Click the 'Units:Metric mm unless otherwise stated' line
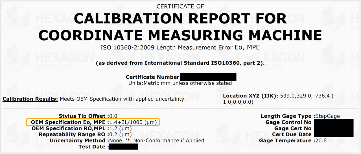The height and width of the screenshot is (154, 361). click(180, 83)
